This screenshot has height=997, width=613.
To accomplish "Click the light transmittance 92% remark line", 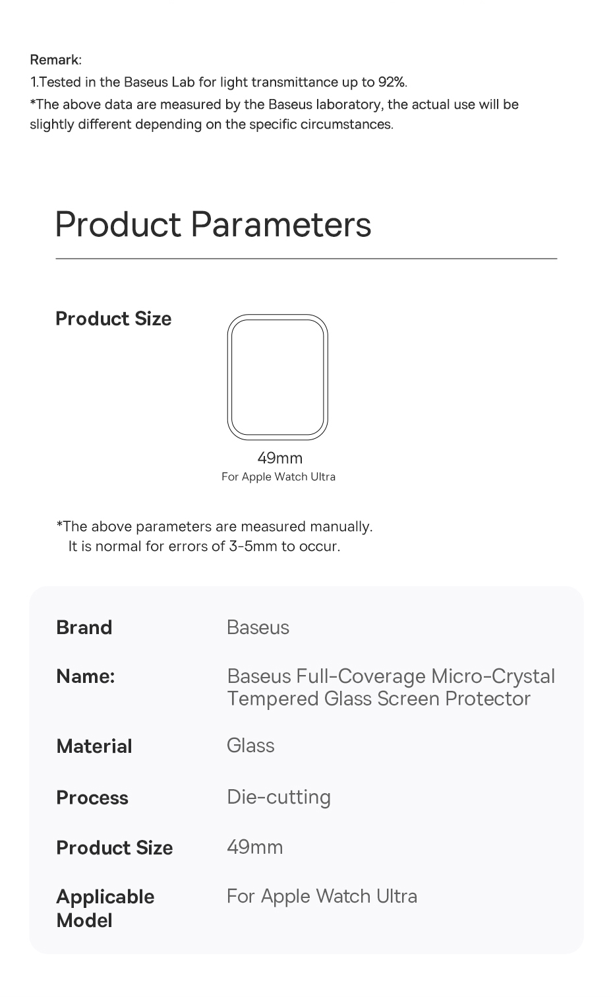I will [219, 82].
